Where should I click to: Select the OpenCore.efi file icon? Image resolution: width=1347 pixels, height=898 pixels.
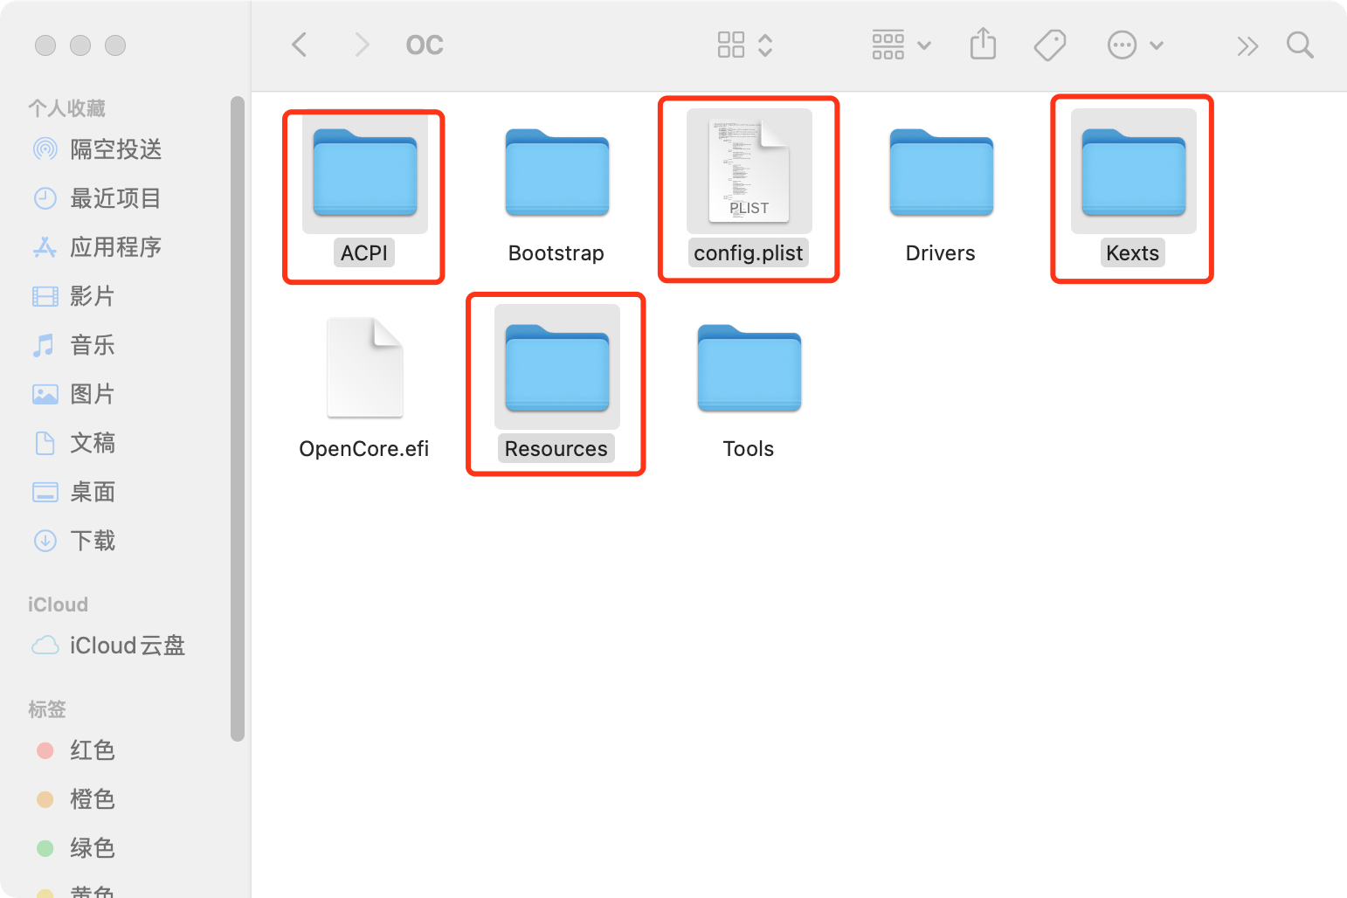pyautogui.click(x=365, y=367)
